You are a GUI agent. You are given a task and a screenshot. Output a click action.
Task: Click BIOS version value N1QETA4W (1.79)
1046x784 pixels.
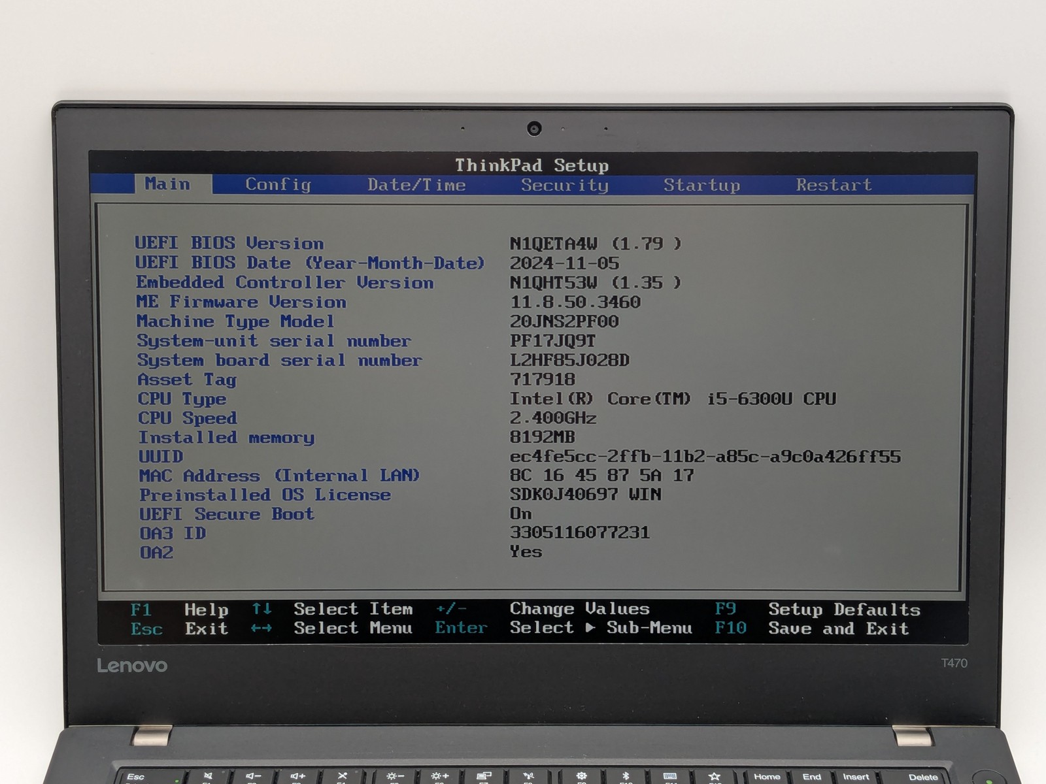[x=596, y=244]
